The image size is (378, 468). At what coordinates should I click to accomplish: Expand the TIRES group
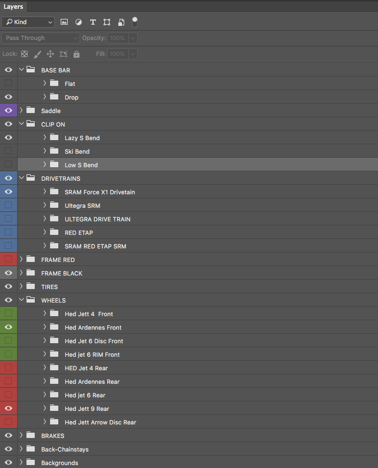coord(21,286)
